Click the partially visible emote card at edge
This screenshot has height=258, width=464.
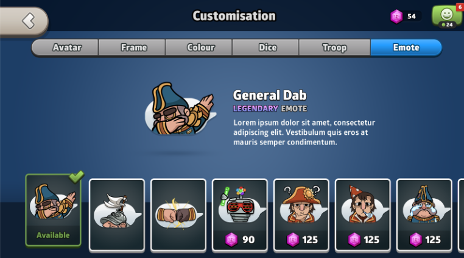461,215
